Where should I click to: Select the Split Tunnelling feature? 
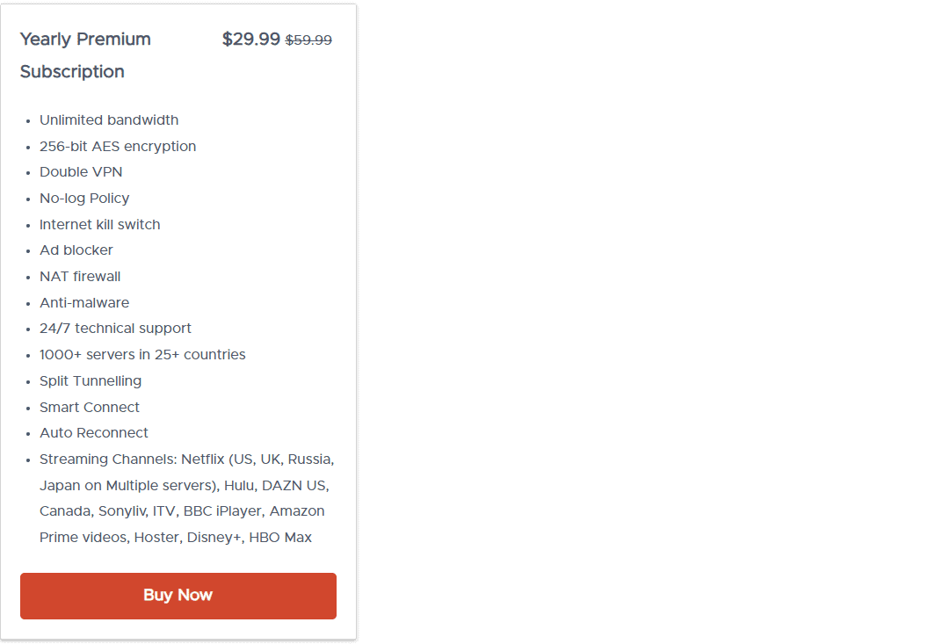pos(91,380)
